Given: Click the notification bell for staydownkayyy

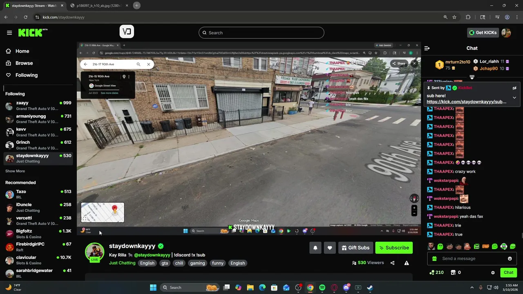Looking at the screenshot, I should coord(315,248).
